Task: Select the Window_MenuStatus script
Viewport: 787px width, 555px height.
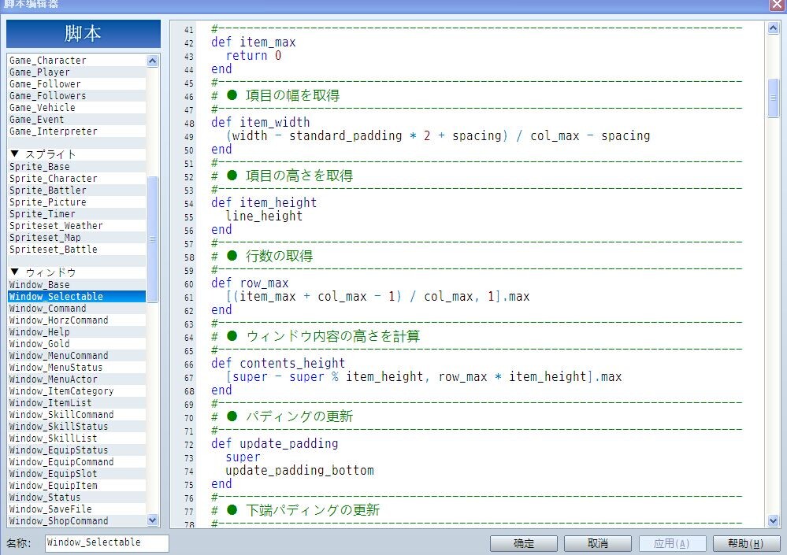Action: pyautogui.click(x=77, y=368)
